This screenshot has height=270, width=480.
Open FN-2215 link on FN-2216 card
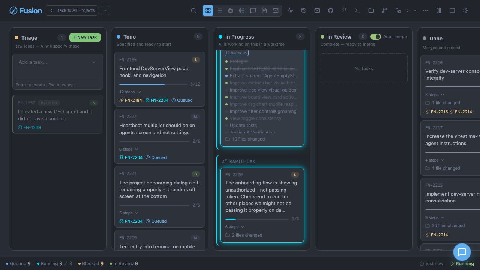[436, 112]
